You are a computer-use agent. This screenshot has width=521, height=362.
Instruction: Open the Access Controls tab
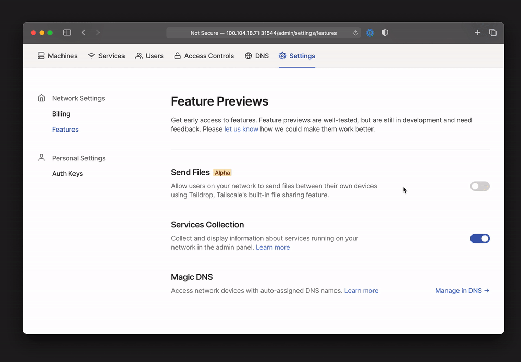tap(204, 56)
